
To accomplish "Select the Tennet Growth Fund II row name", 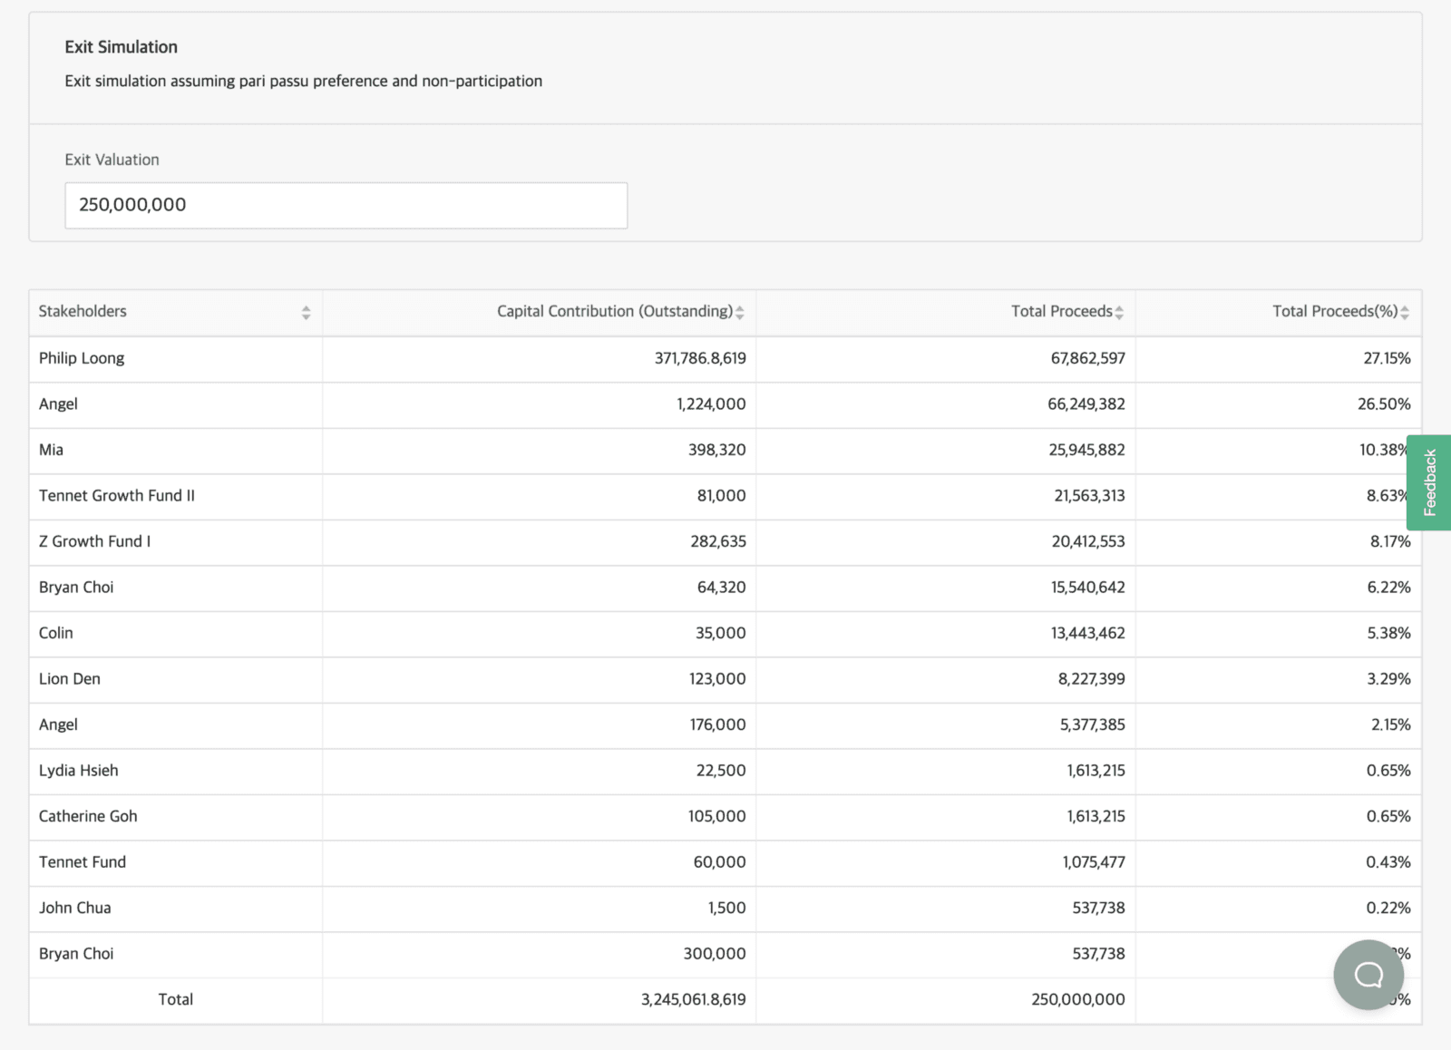I will (x=117, y=495).
